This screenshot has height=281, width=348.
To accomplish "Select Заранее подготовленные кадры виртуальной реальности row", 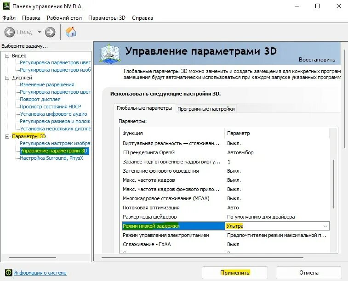I will 226,162.
